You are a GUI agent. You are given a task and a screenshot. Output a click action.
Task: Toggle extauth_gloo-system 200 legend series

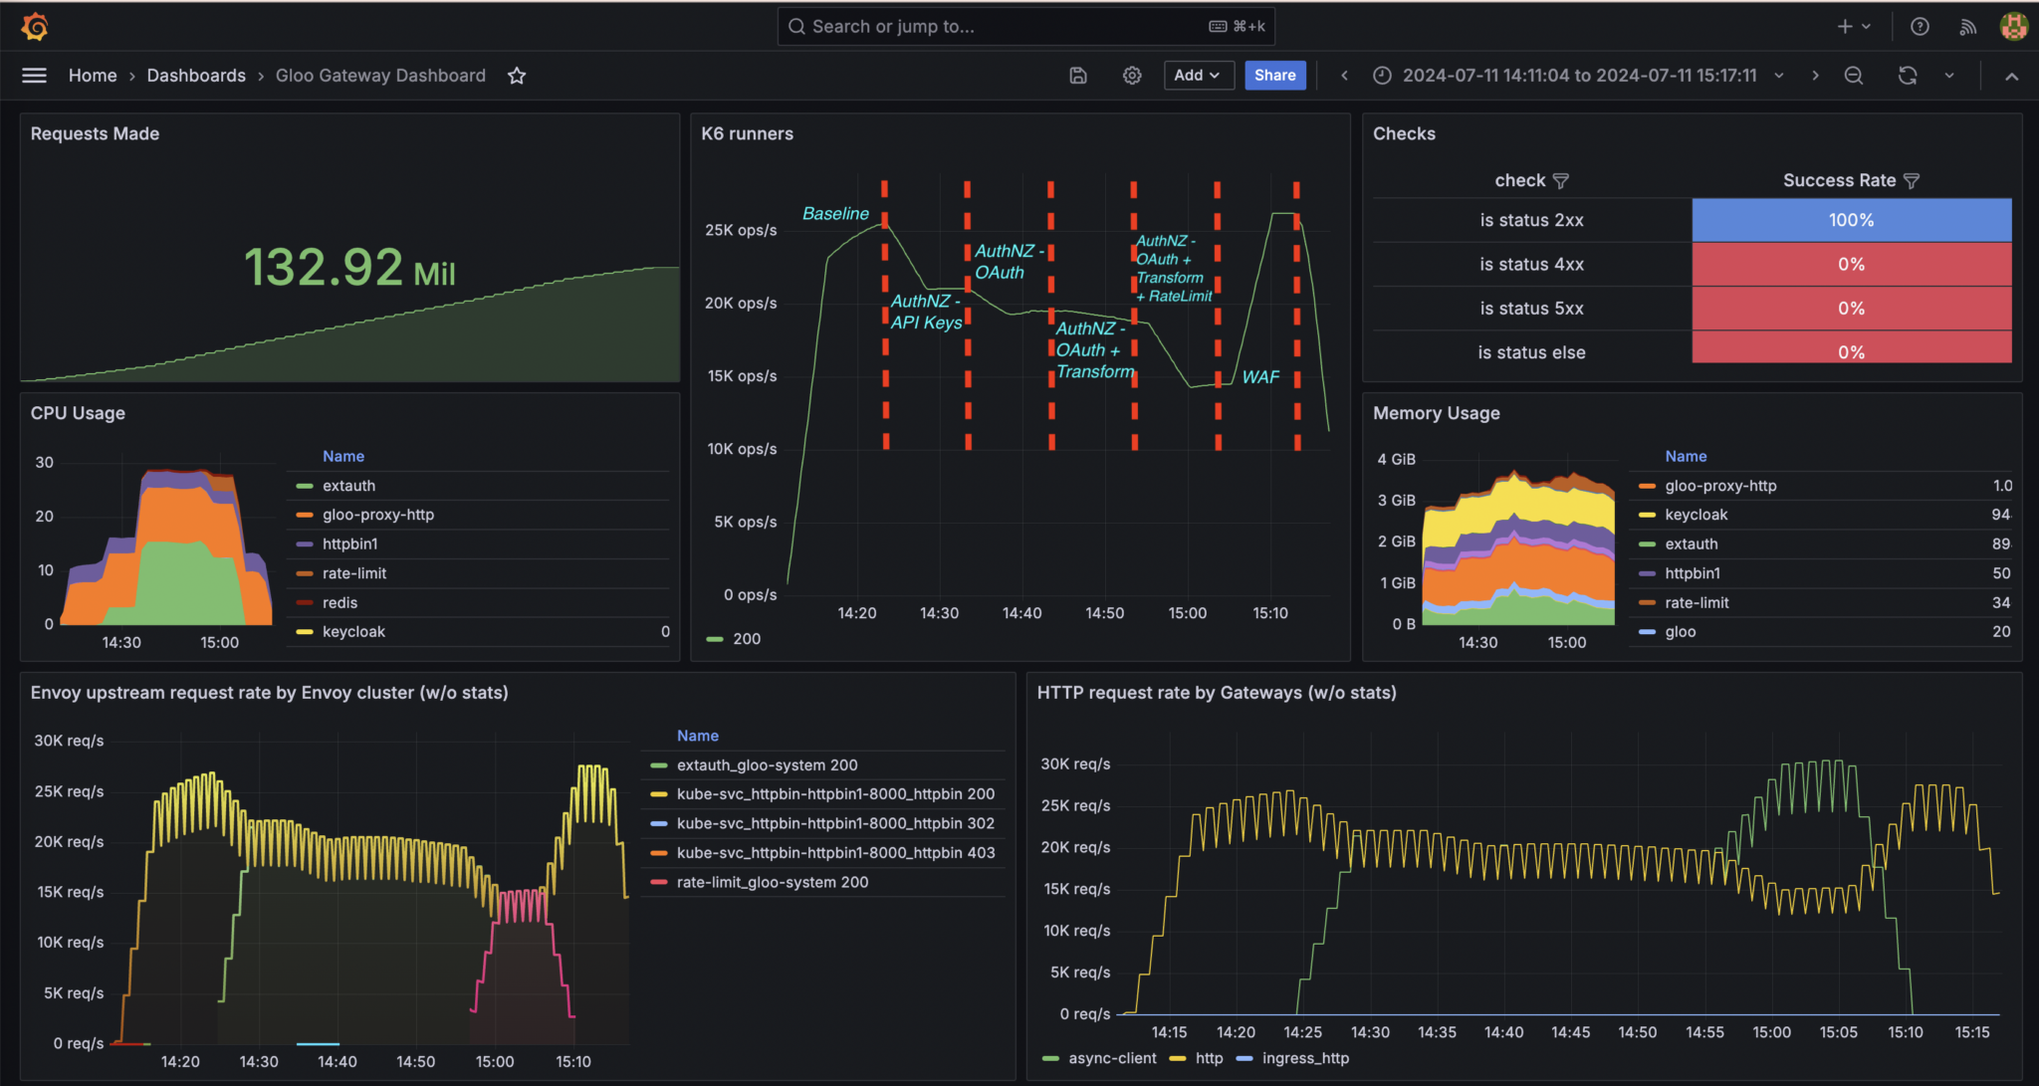767,765
